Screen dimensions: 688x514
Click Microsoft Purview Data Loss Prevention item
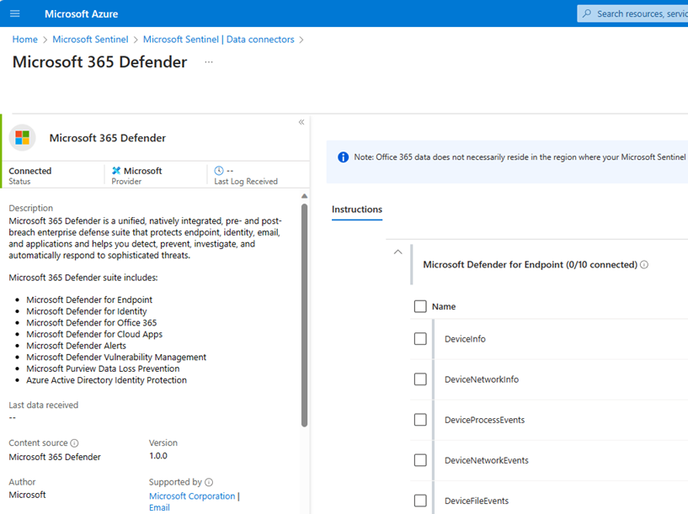(x=103, y=368)
